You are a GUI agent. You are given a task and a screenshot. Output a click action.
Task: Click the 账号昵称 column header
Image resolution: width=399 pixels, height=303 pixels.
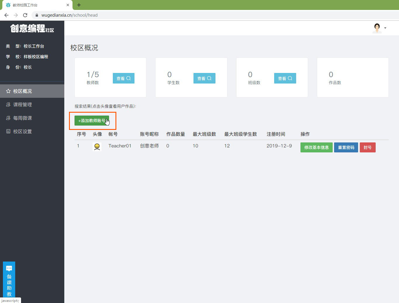click(x=149, y=134)
